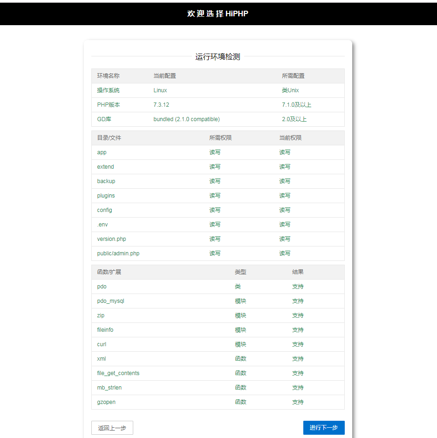Click the 类 type for pdo
The image size is (437, 438).
[238, 287]
